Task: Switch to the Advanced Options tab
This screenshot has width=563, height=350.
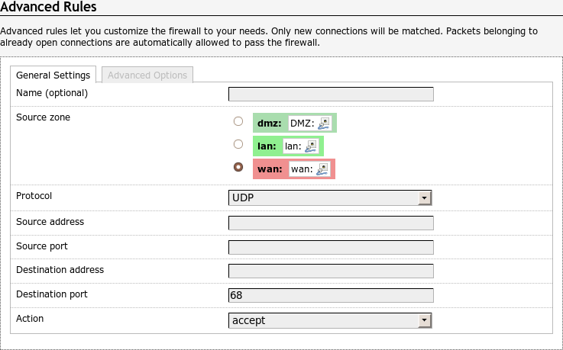Action: click(x=147, y=75)
